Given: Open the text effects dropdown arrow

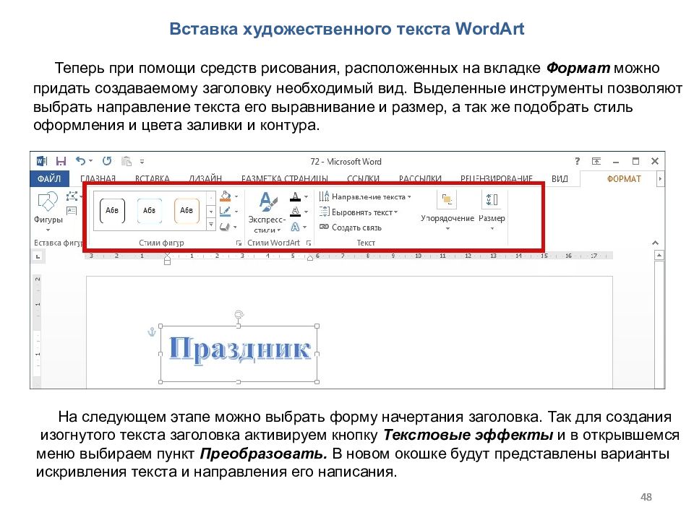Looking at the screenshot, I should [x=304, y=227].
